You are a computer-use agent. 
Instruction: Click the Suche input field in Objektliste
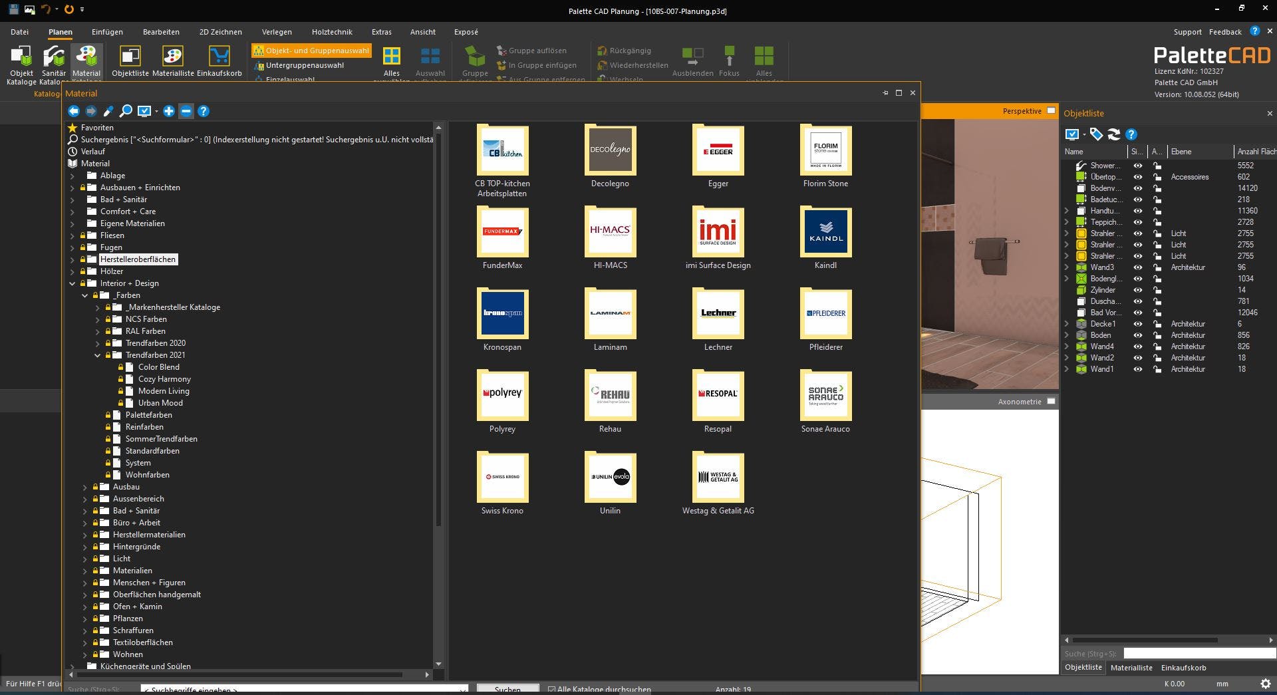point(1197,654)
